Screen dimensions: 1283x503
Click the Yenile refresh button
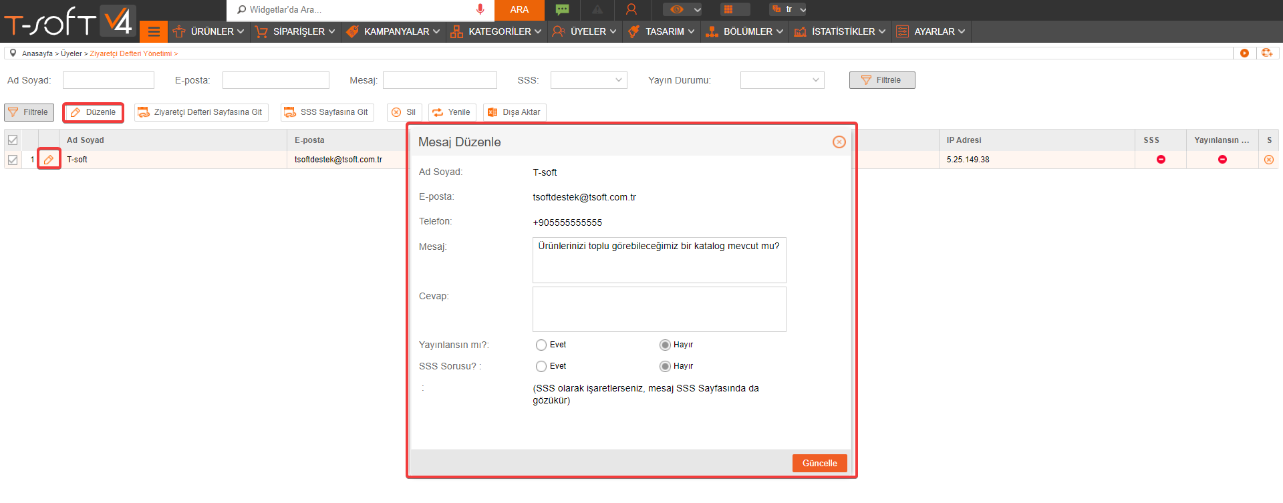(452, 112)
